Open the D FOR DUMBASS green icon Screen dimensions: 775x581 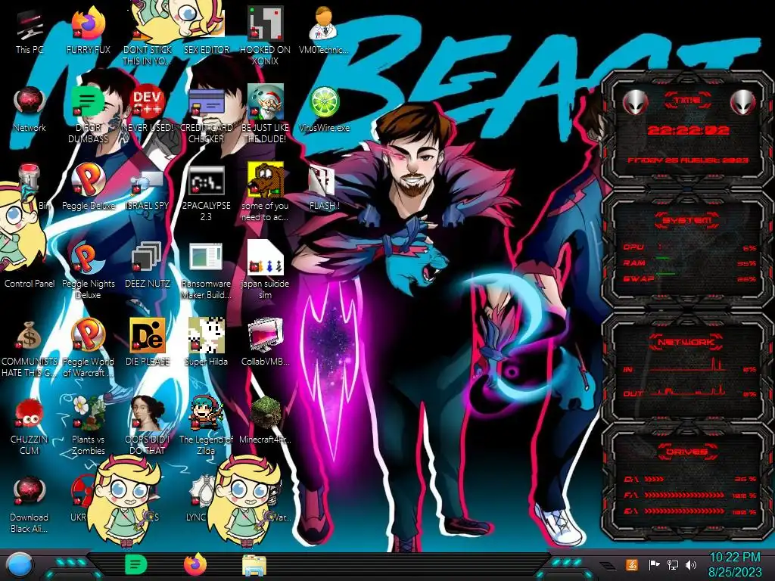[89, 102]
